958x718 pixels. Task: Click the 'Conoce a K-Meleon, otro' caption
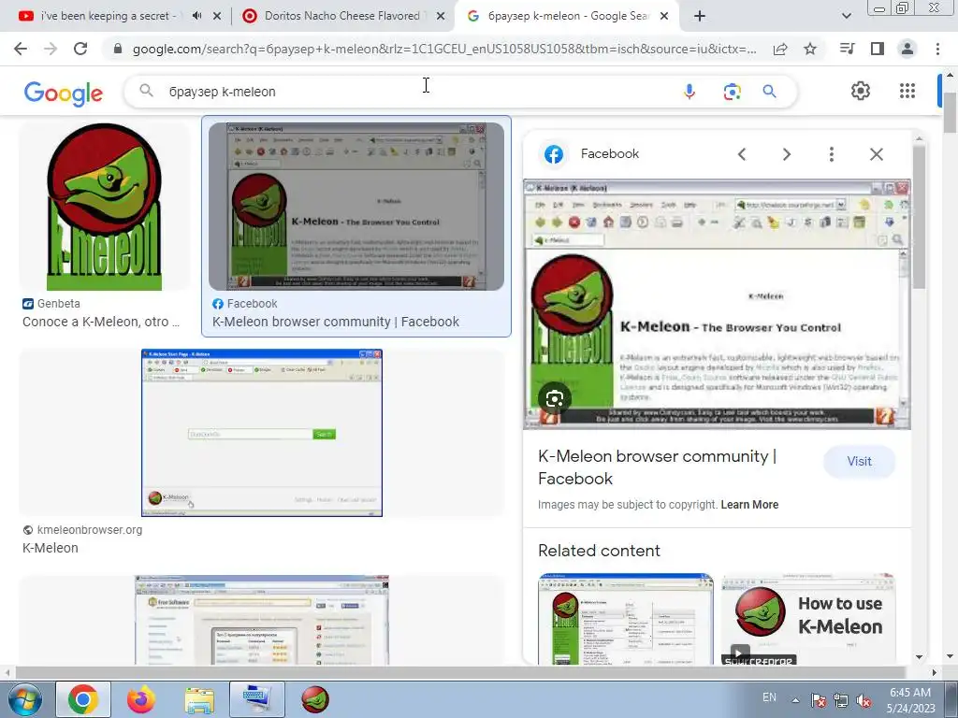(101, 322)
